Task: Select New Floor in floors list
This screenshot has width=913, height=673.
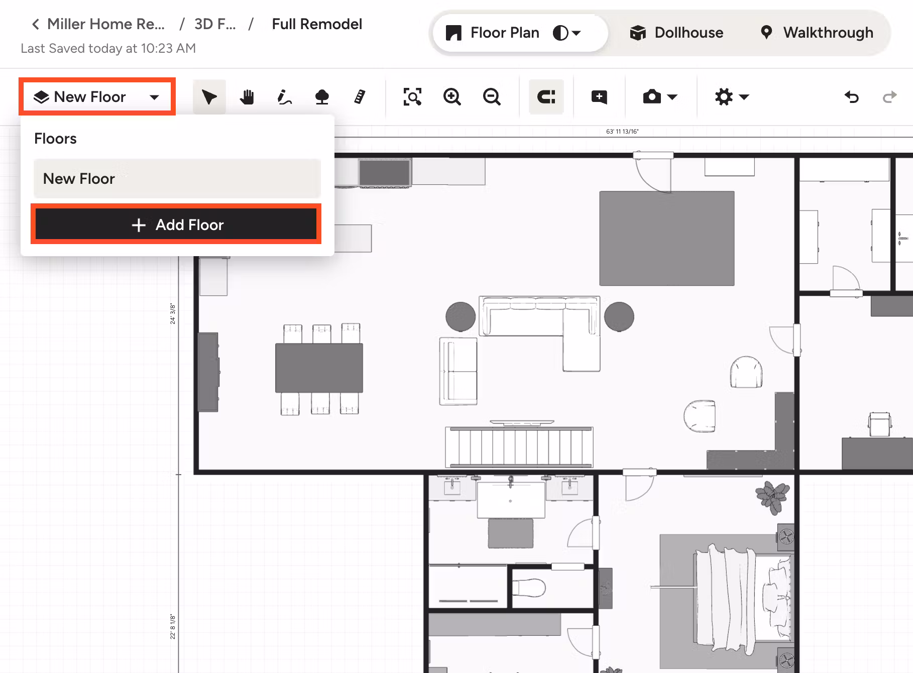Action: [177, 178]
